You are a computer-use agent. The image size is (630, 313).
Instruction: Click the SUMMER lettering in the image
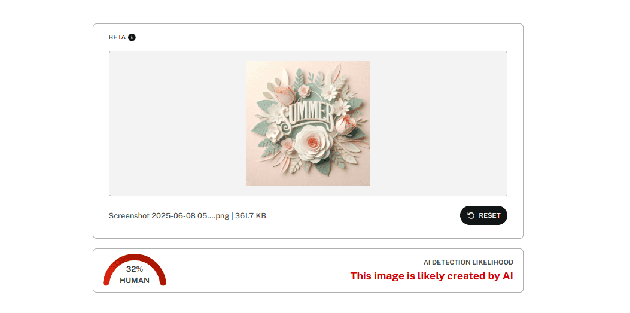point(308,114)
